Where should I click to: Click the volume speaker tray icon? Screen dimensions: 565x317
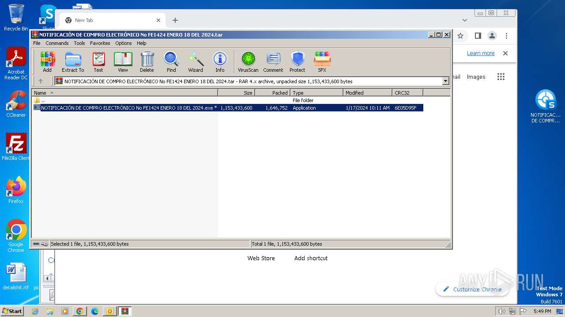(x=501, y=311)
